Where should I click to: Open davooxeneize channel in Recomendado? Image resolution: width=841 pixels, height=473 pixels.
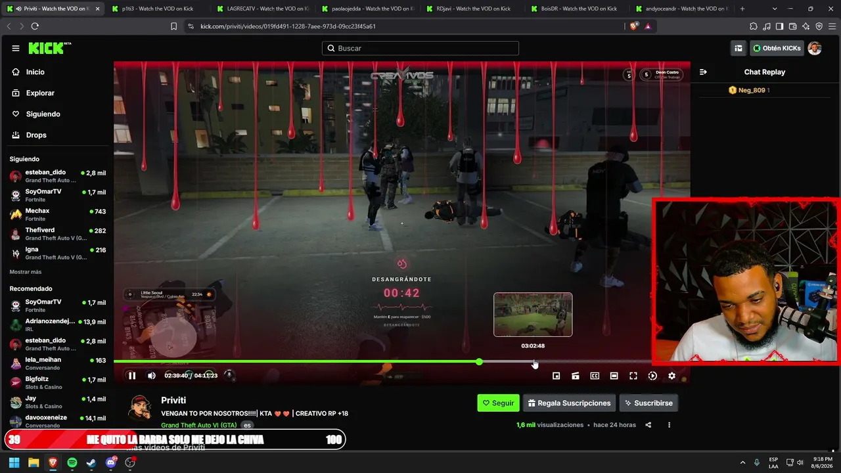coord(58,421)
